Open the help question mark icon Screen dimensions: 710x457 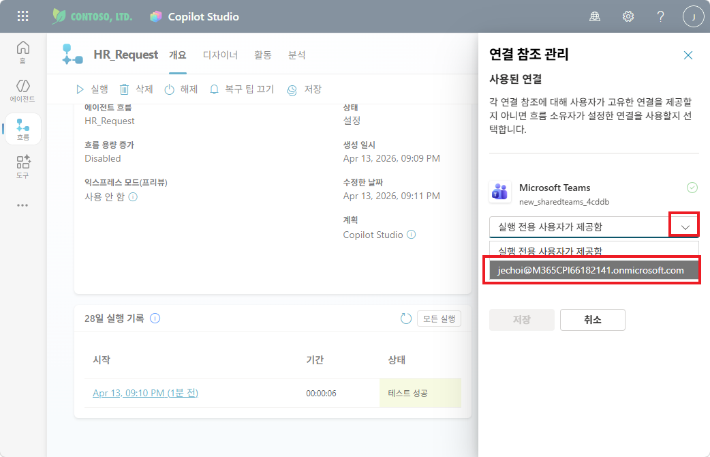click(x=661, y=17)
